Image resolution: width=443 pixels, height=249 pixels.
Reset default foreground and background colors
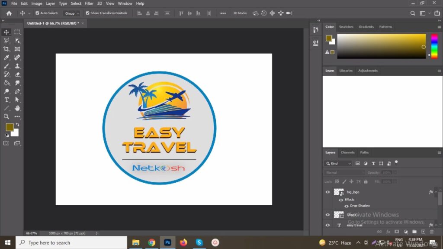[x=7, y=135]
